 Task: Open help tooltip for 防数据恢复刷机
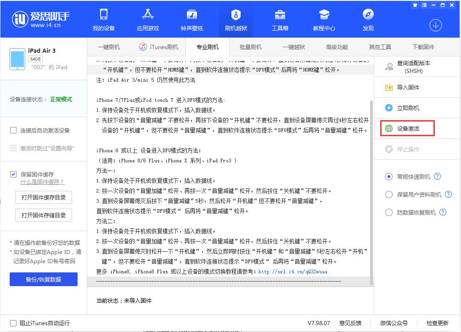tap(442, 212)
